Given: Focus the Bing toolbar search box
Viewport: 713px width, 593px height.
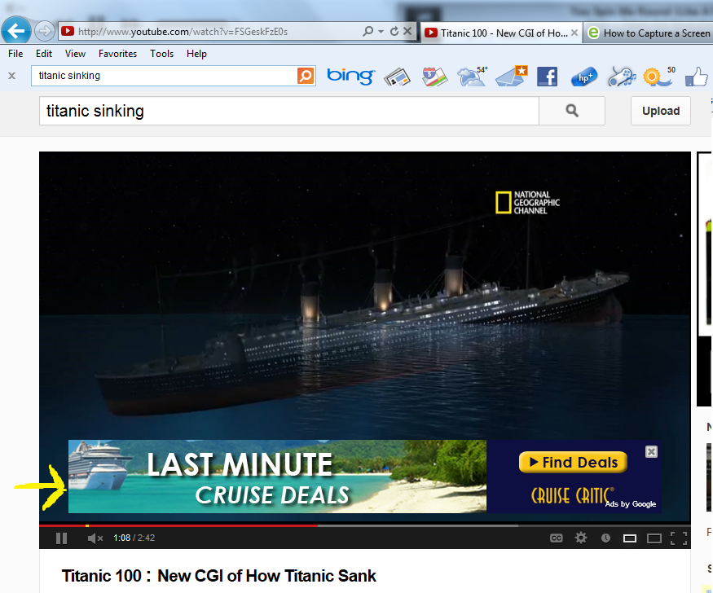Looking at the screenshot, I should pos(164,76).
